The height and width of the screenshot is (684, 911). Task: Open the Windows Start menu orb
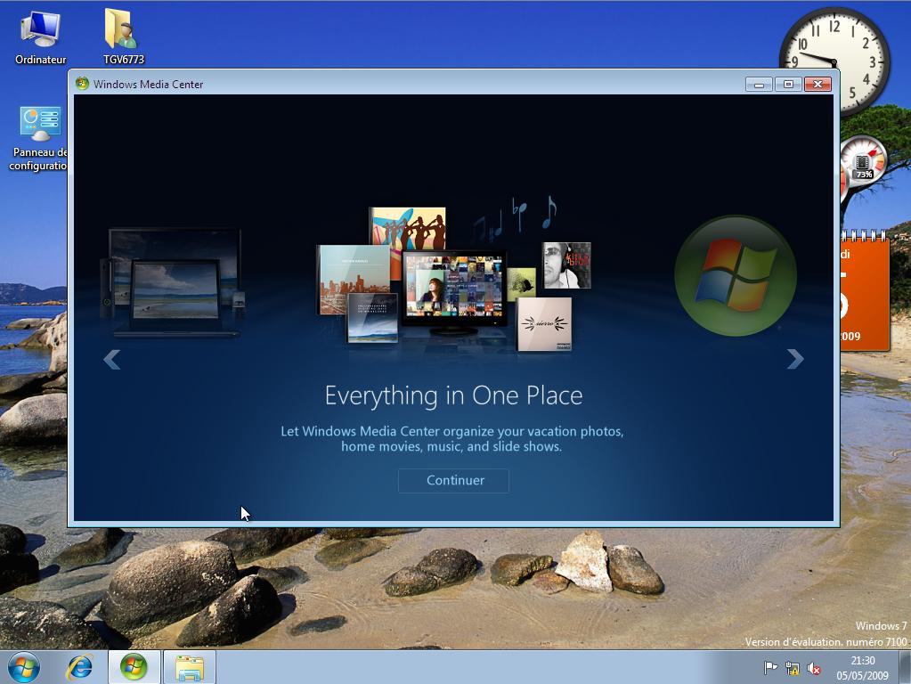[x=24, y=666]
